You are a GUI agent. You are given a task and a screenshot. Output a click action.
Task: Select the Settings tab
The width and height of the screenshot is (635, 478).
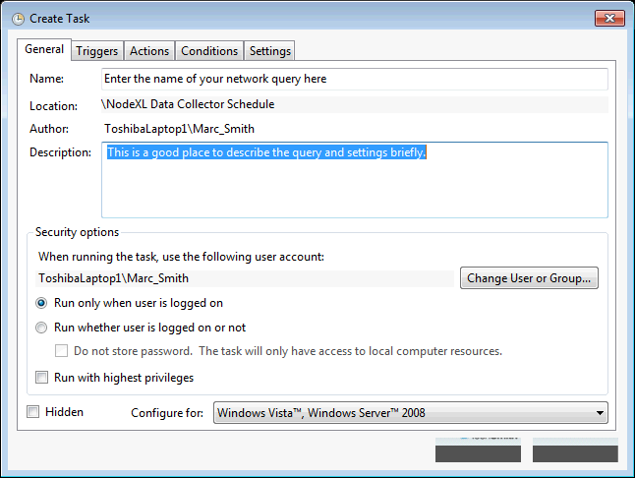(269, 51)
